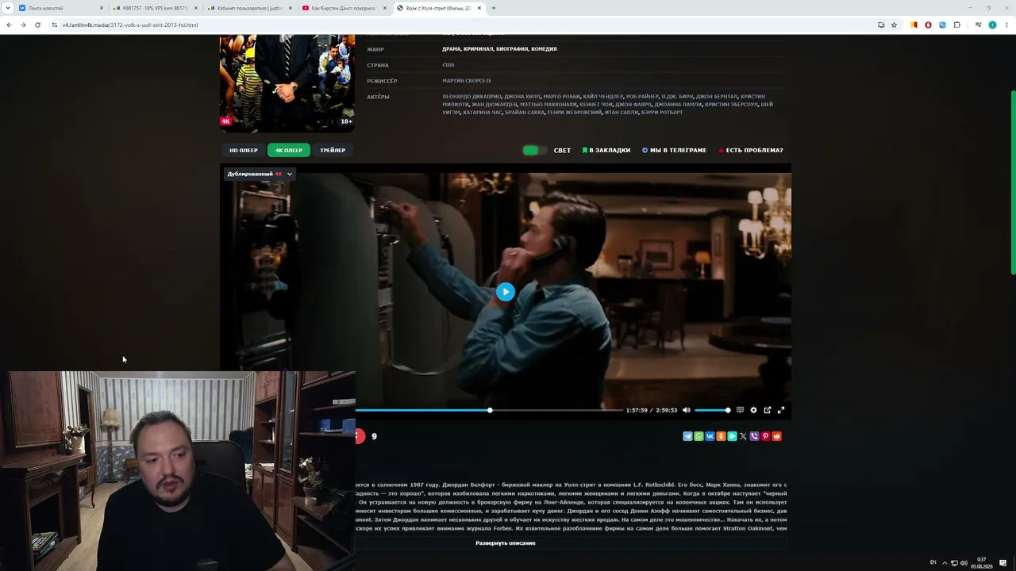Open the Леонардо ДиКаприо actor link
The height and width of the screenshot is (571, 1016).
[471, 97]
